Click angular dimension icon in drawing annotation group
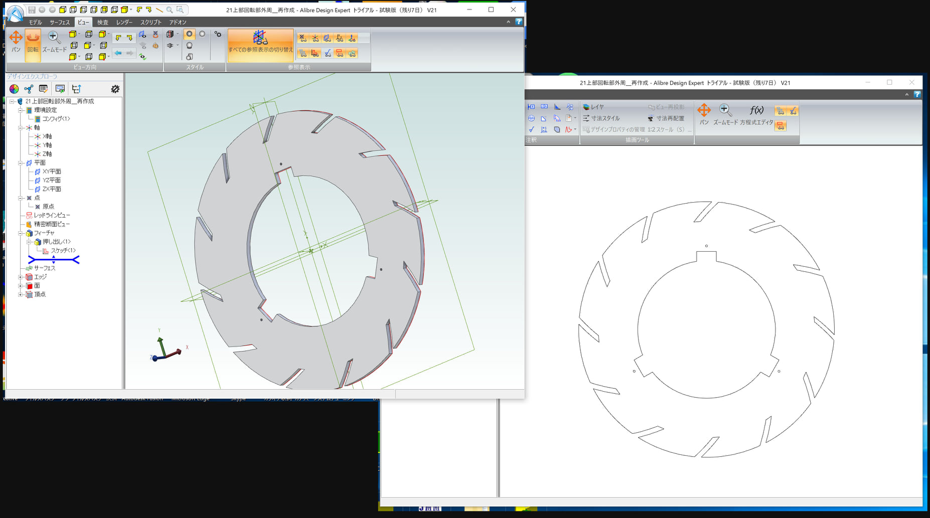 pos(557,107)
